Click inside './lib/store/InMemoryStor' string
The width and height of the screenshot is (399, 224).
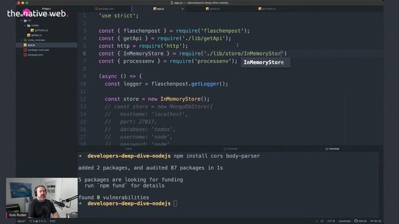[x=244, y=54]
